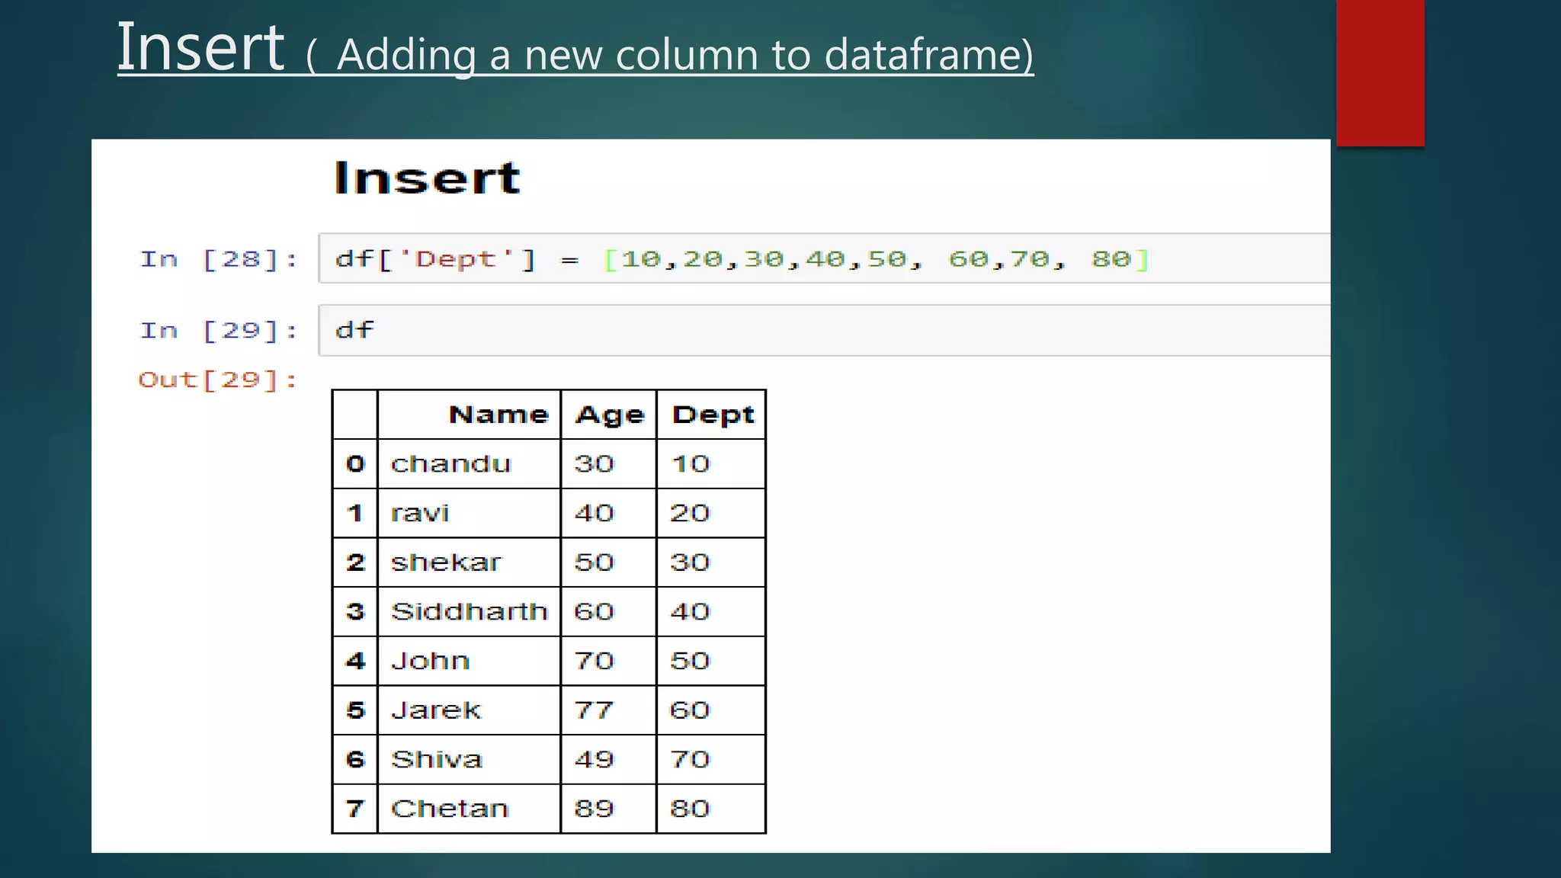This screenshot has height=878, width=1561.
Task: Click row index 5 in the table
Action: (355, 710)
